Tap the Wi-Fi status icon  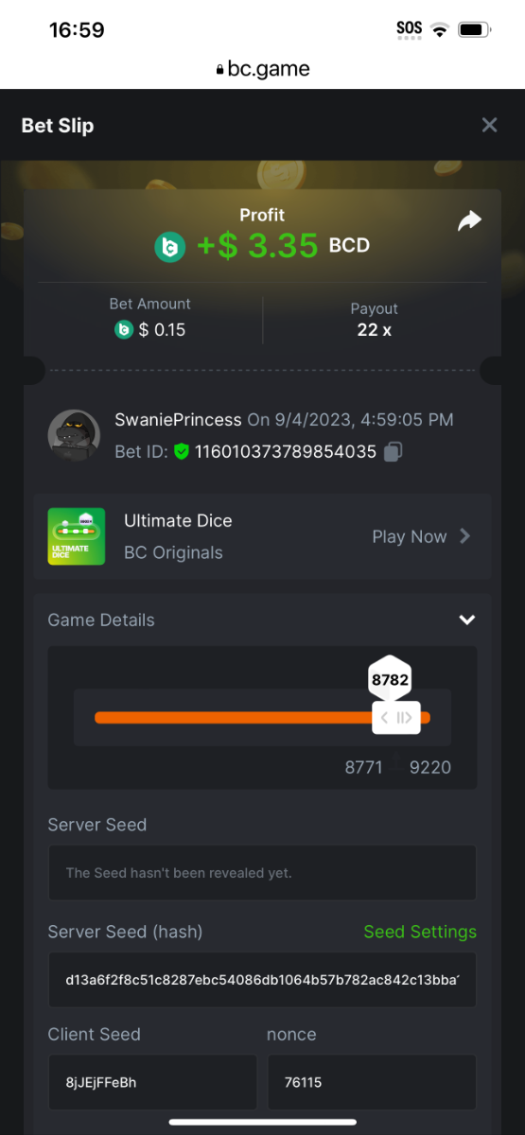click(439, 29)
